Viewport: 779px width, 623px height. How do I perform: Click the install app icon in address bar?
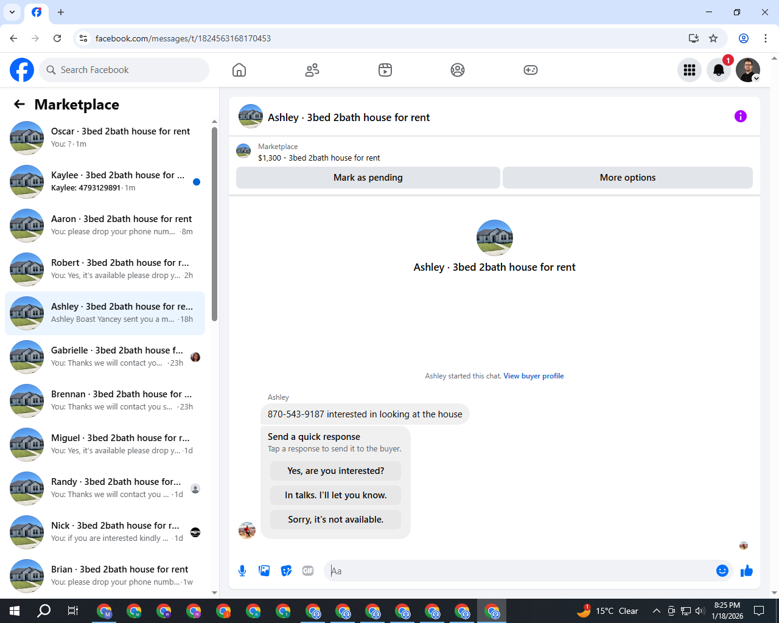click(693, 38)
